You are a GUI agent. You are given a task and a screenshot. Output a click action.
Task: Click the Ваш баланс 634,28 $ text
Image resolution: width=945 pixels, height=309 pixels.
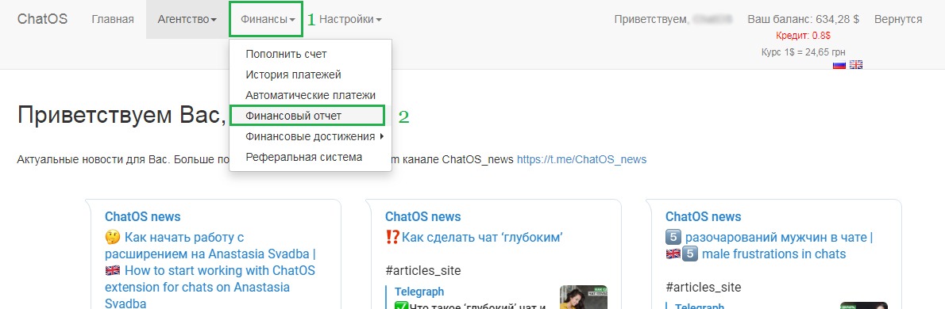tap(803, 19)
